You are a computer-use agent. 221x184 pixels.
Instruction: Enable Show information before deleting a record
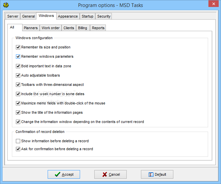point(18,141)
